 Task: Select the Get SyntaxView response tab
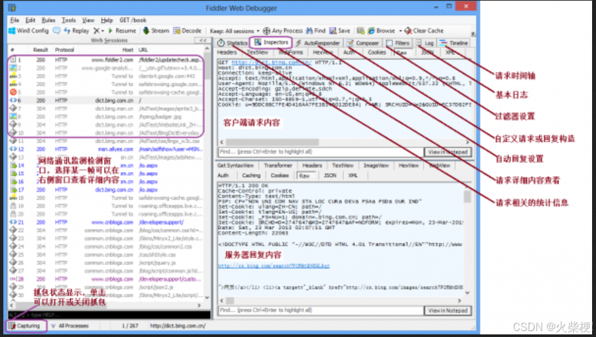236,166
